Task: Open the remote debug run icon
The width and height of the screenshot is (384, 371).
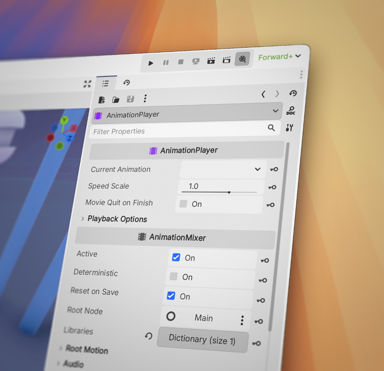Action: [196, 61]
